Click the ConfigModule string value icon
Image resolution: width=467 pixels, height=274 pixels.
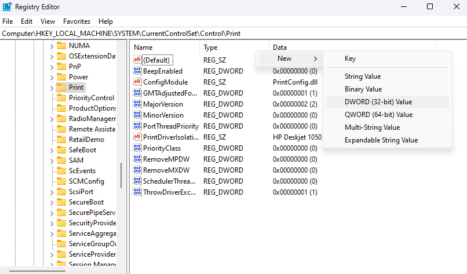(x=137, y=82)
